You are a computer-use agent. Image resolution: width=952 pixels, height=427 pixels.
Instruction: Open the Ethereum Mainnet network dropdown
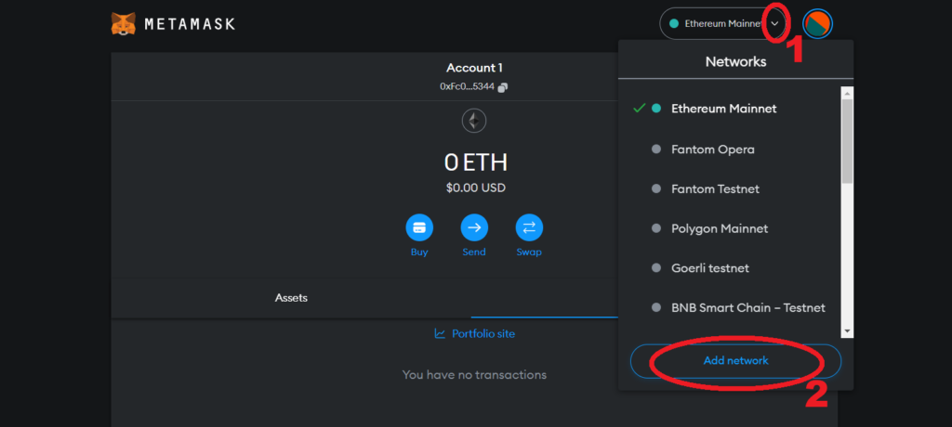click(x=723, y=23)
